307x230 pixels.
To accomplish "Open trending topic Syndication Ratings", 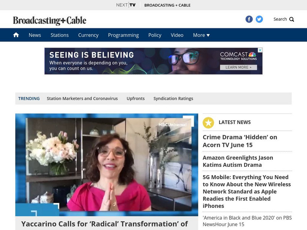I will click(173, 99).
